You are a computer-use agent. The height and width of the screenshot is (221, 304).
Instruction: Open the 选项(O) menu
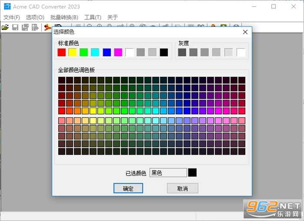(x=35, y=17)
